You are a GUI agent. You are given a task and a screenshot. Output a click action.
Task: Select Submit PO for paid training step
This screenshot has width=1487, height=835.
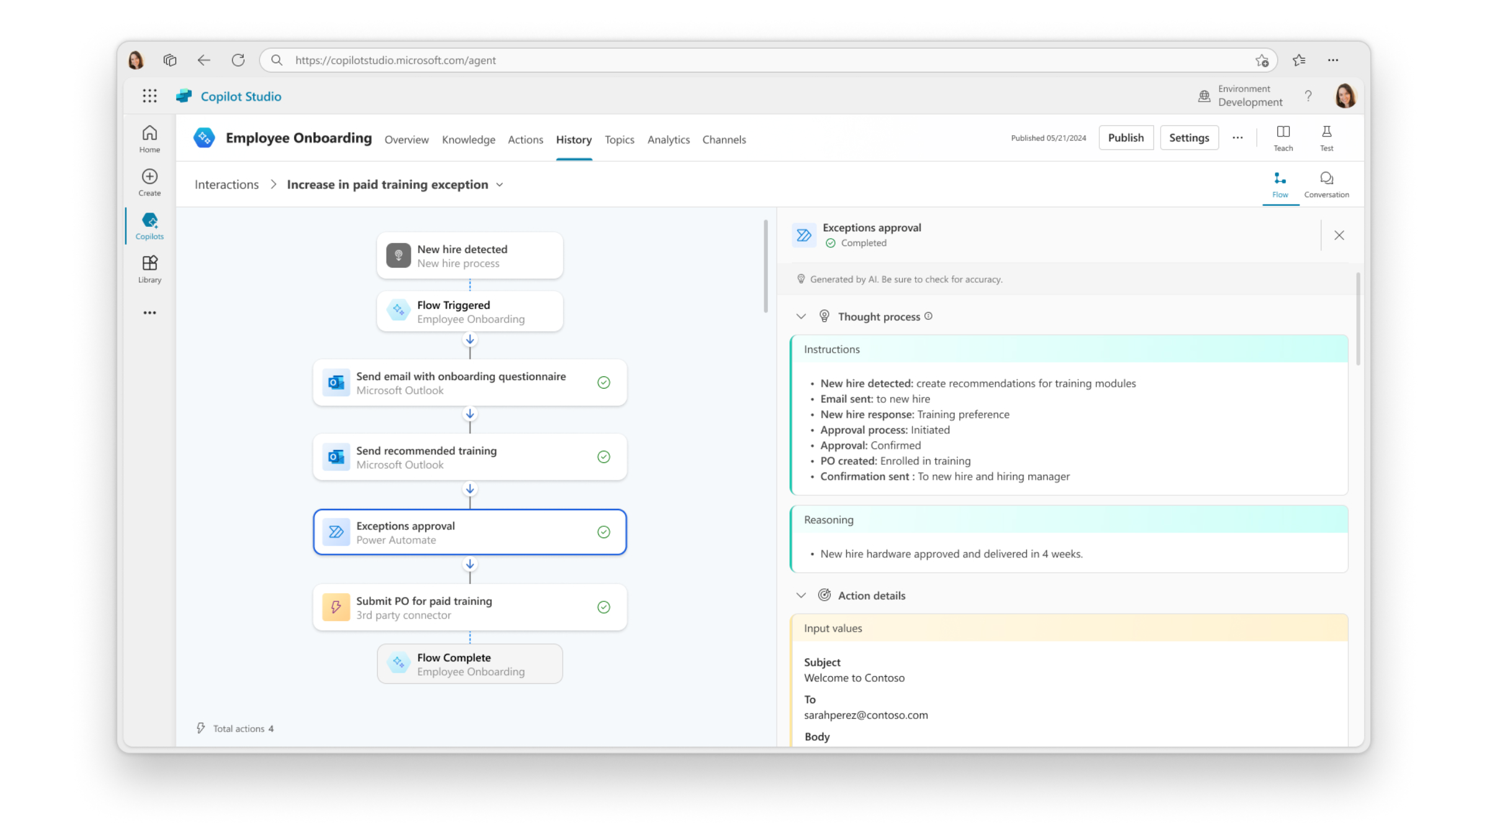(x=470, y=607)
